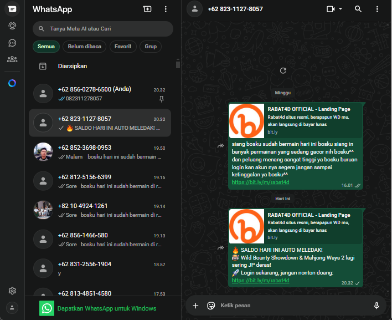Open the Settings gear in the sidebar
Image resolution: width=392 pixels, height=320 pixels.
click(12, 291)
